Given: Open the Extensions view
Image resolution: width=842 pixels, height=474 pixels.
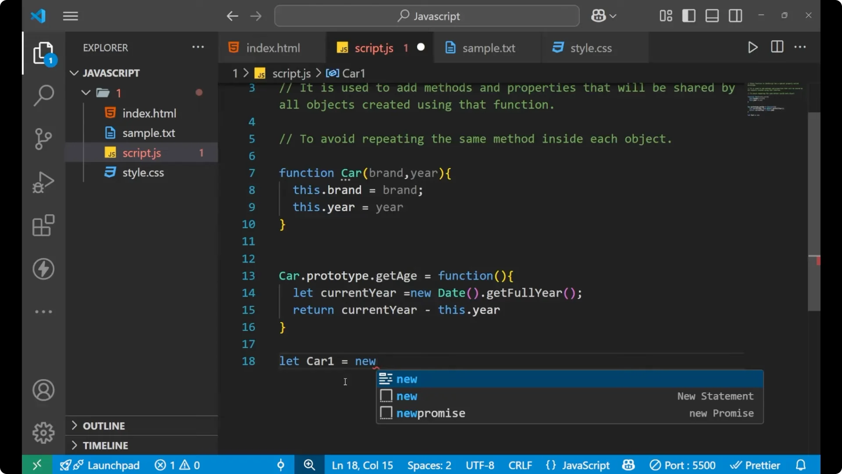Looking at the screenshot, I should coord(43,225).
